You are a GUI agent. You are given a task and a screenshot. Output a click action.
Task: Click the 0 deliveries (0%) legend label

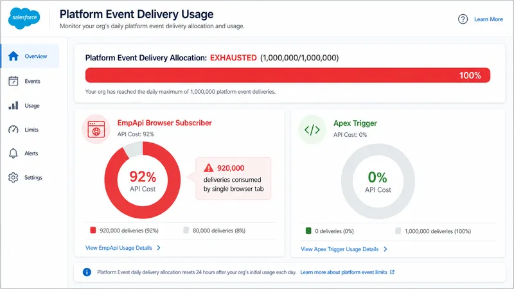coord(334,231)
